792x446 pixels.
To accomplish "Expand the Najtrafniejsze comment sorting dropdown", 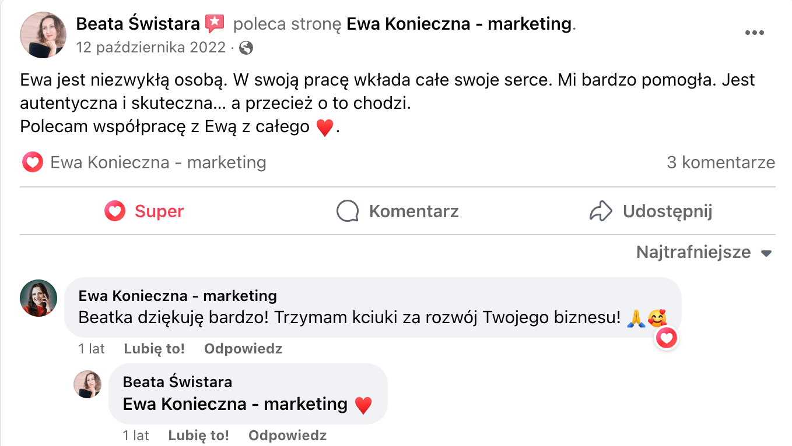I will (704, 253).
